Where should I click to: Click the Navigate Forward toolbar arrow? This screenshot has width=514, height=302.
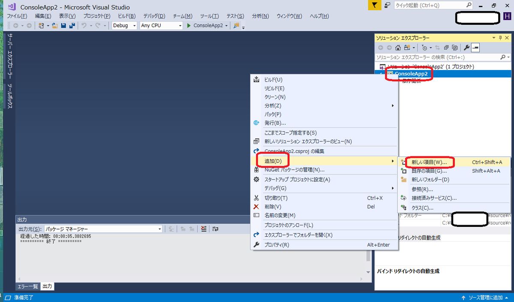tap(29, 26)
